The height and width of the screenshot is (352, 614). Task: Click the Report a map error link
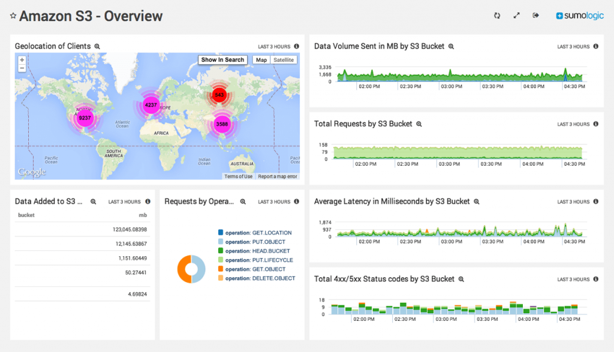pos(277,177)
